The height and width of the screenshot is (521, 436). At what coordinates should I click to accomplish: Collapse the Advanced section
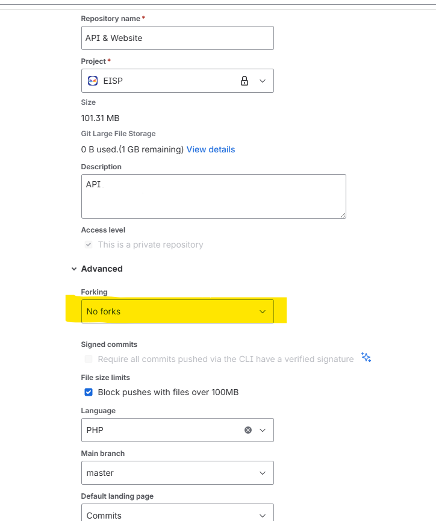(74, 269)
